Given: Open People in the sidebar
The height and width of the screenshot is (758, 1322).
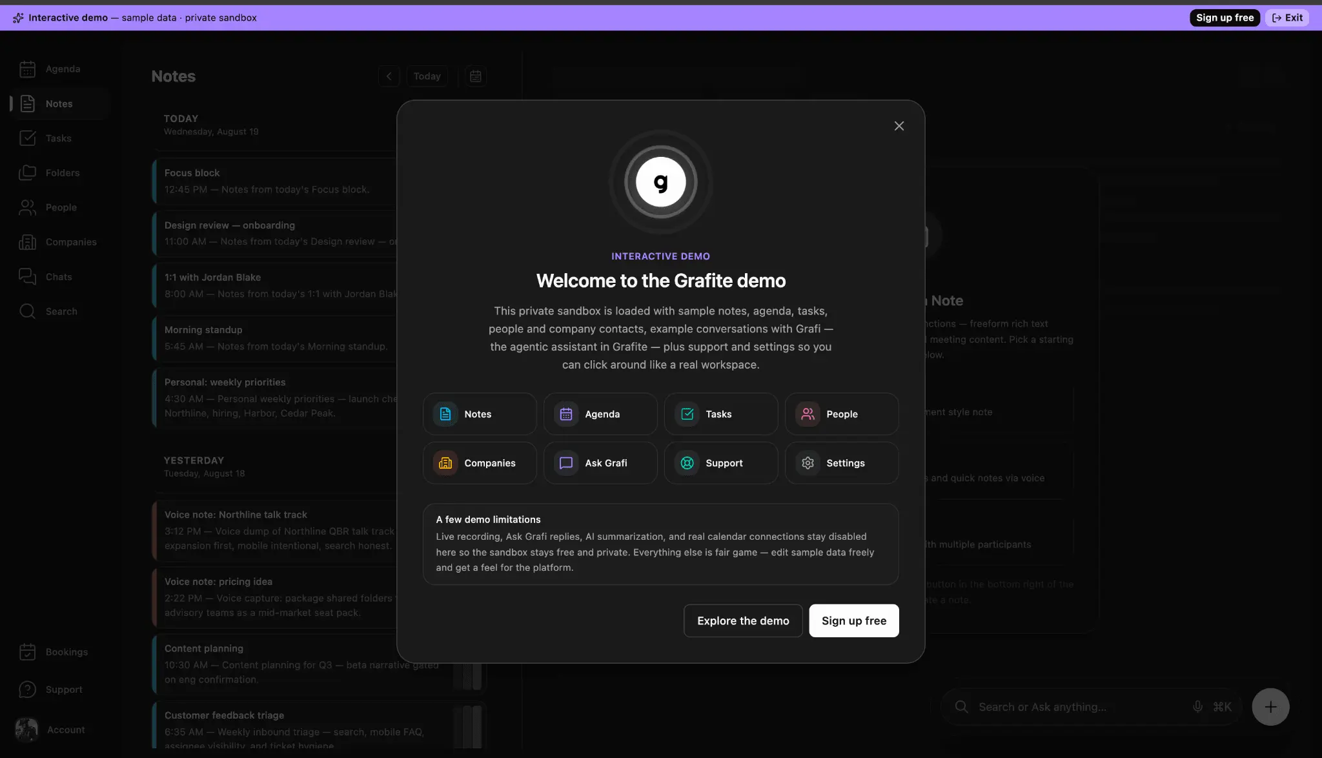Looking at the screenshot, I should [x=59, y=207].
